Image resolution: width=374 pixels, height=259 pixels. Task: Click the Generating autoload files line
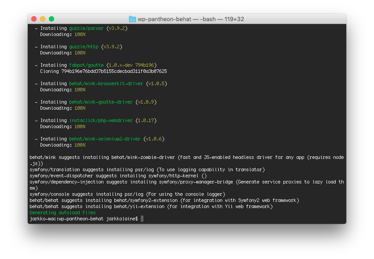click(62, 212)
